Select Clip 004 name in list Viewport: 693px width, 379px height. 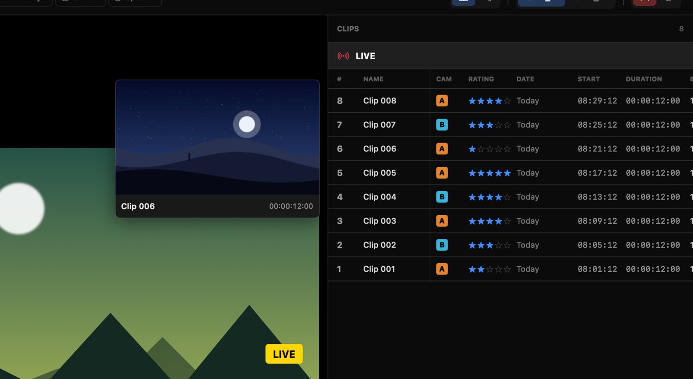[380, 197]
